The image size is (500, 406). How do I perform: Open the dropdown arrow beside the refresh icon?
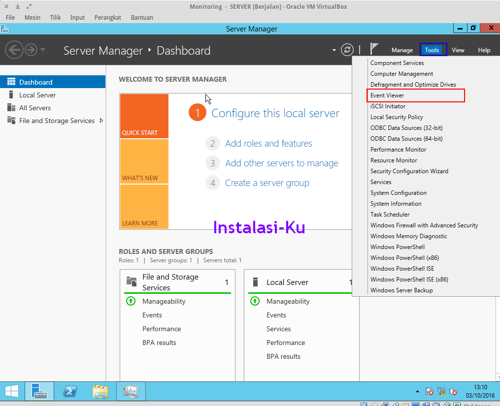333,50
